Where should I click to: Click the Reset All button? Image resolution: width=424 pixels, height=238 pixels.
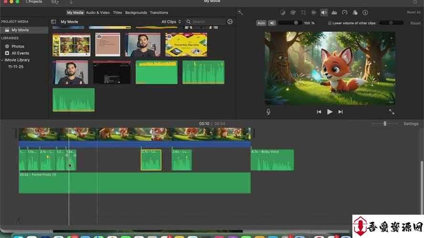coord(413,12)
